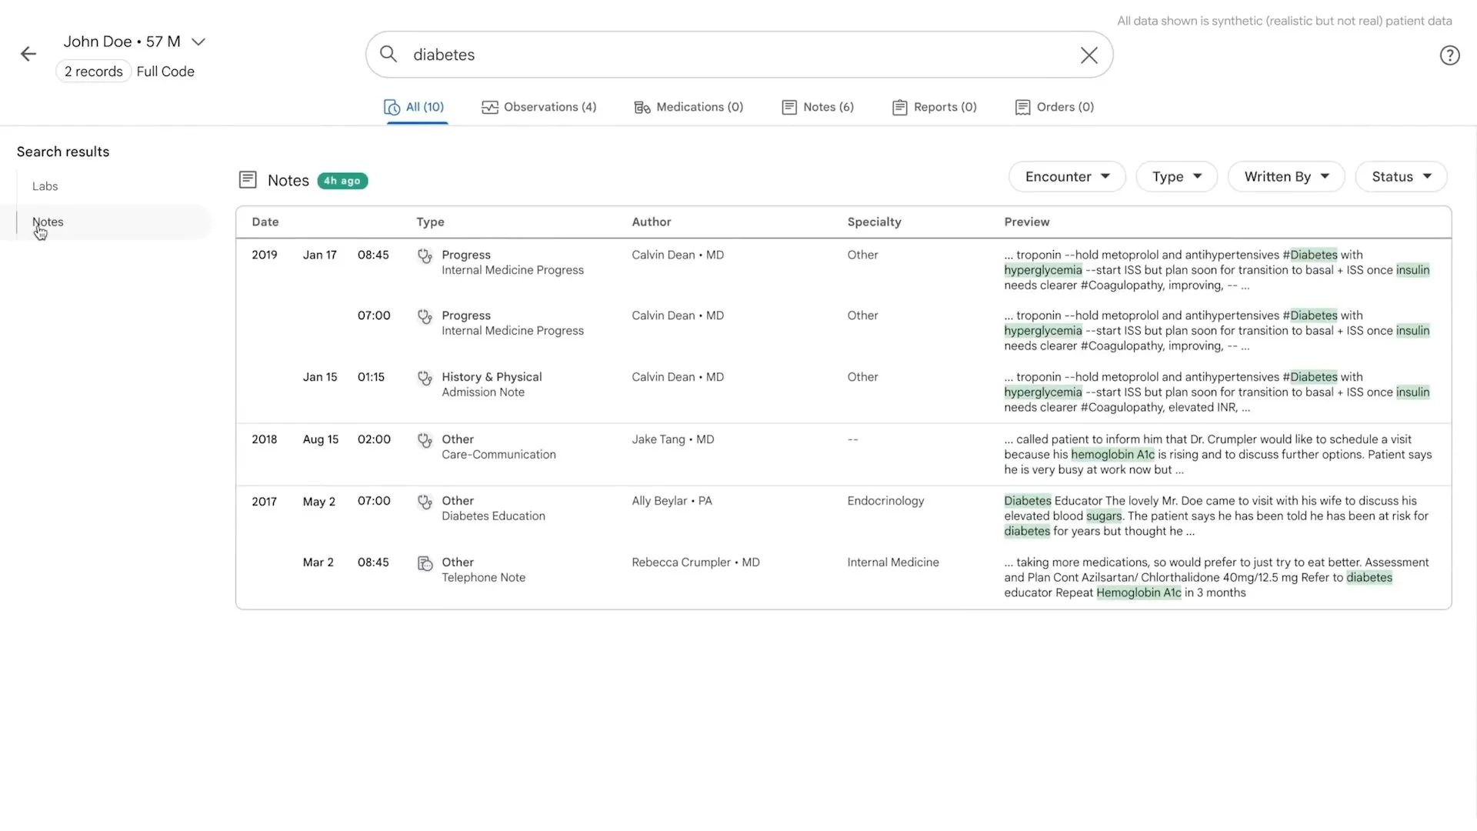Click stethoscope icon of Diabetes Education note
This screenshot has width=1477, height=831.
[425, 502]
